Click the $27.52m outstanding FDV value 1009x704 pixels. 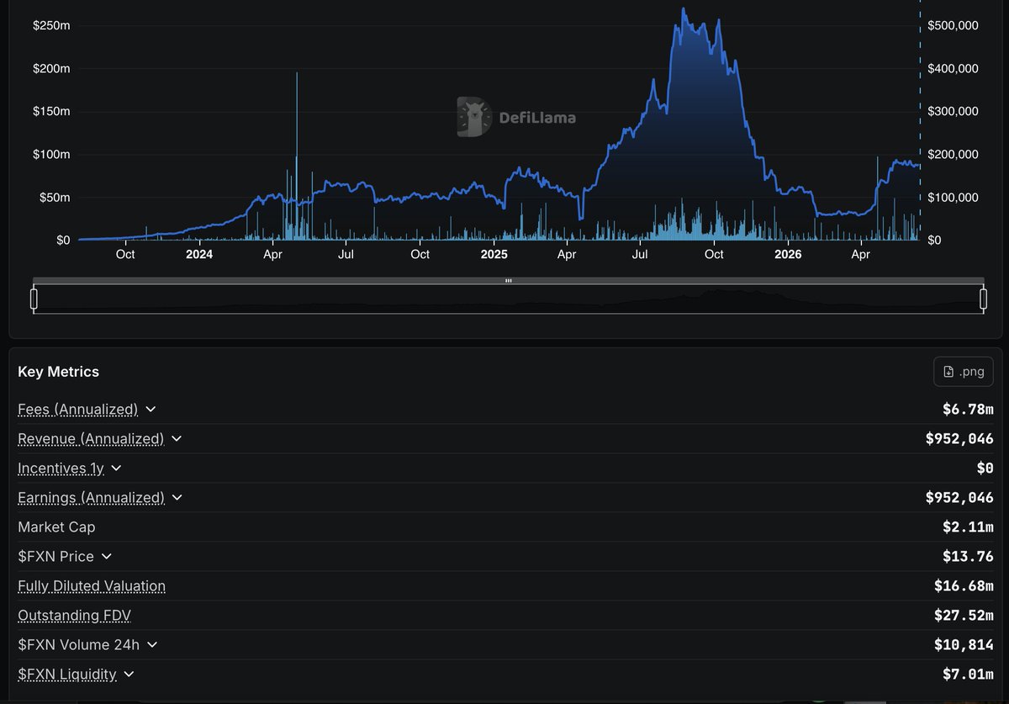pyautogui.click(x=964, y=616)
